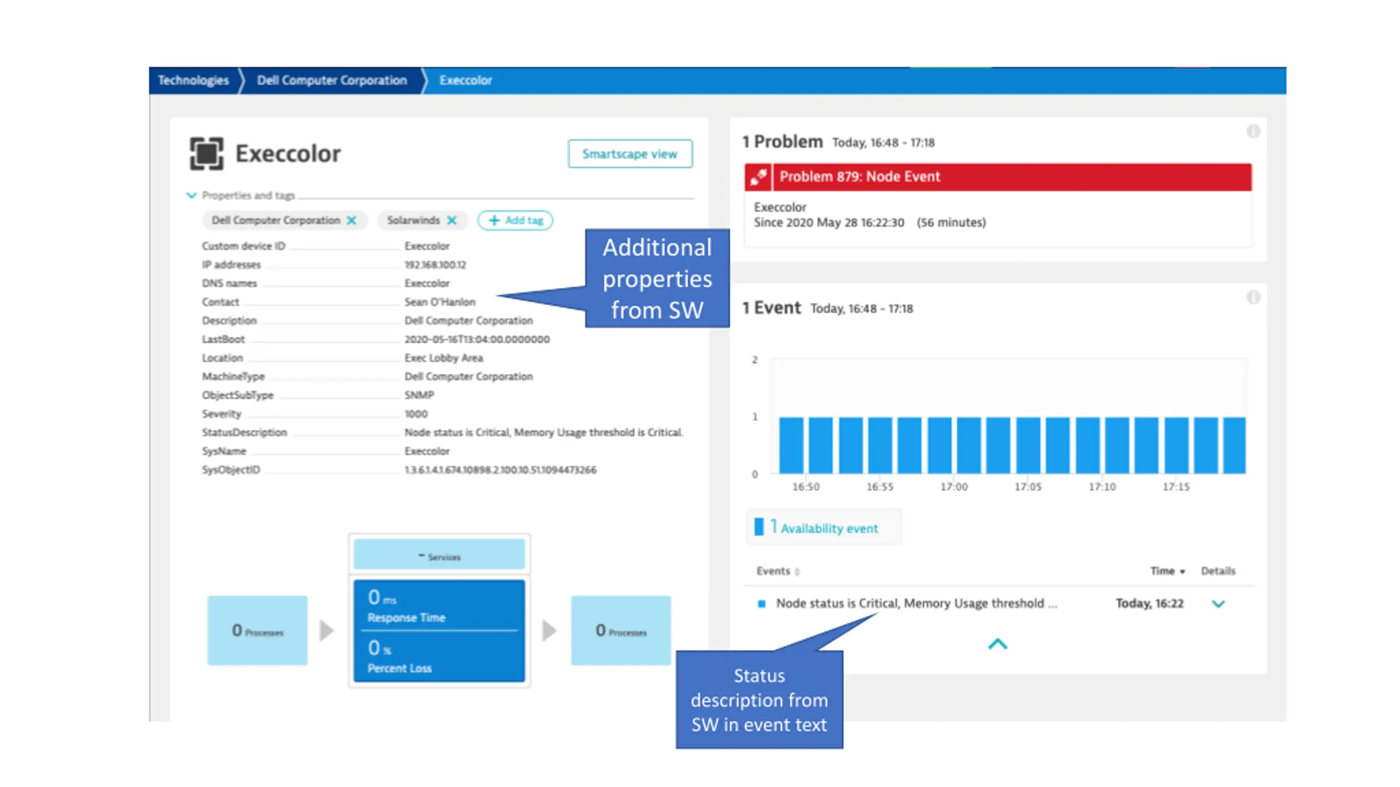Click the event bar at 17:00

click(969, 445)
